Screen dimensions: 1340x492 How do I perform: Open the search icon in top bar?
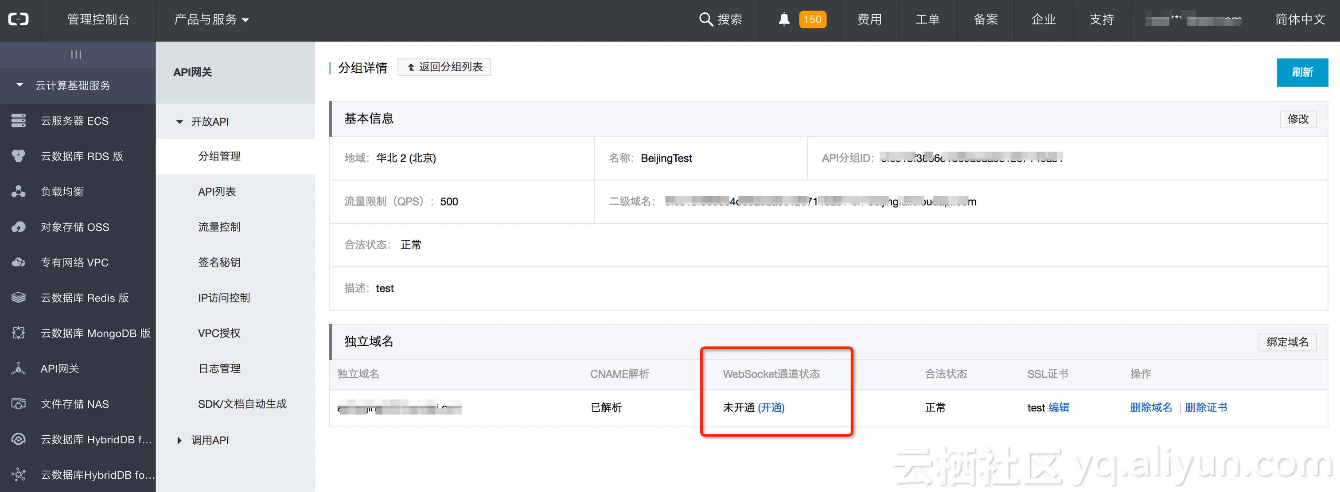click(x=706, y=19)
